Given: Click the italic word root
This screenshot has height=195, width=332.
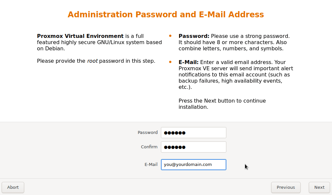Looking at the screenshot, I should pyautogui.click(x=92, y=61).
